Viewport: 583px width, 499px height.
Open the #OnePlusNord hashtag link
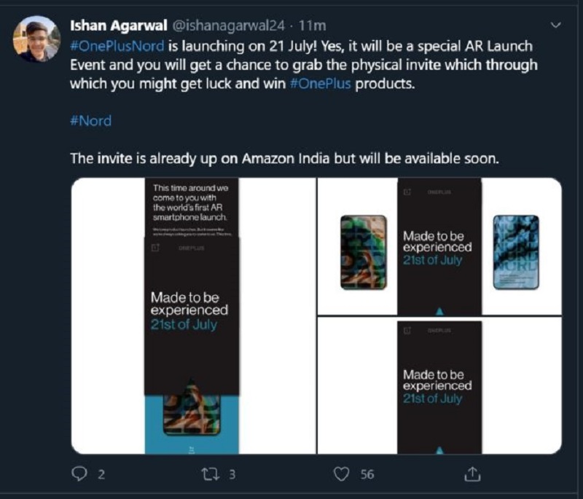pos(117,46)
